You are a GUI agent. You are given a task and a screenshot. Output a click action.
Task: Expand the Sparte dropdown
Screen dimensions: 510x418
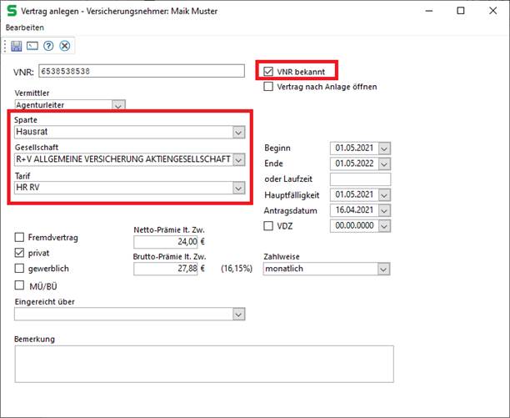coord(238,132)
